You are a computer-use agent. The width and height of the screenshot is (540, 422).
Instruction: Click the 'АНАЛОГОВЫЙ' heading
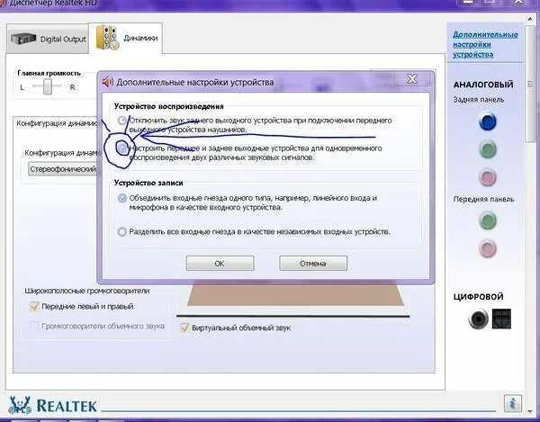click(x=483, y=85)
